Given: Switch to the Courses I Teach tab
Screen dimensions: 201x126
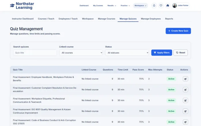Looking at the screenshot, I should pyautogui.click(x=46, y=19).
